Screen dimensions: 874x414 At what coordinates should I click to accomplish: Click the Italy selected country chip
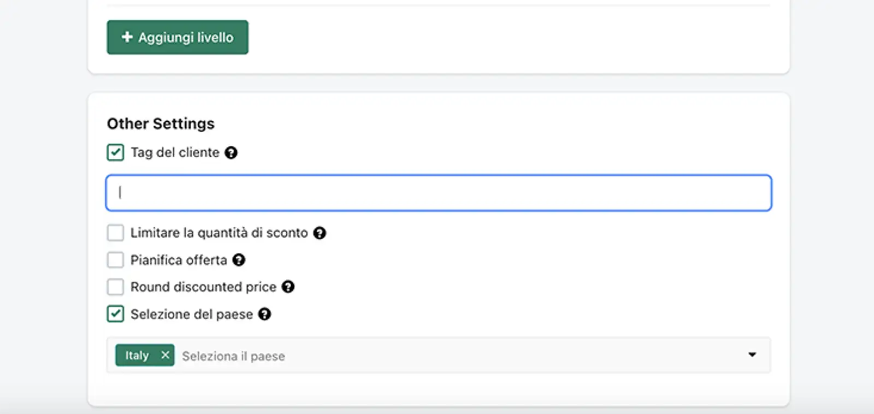[137, 356]
